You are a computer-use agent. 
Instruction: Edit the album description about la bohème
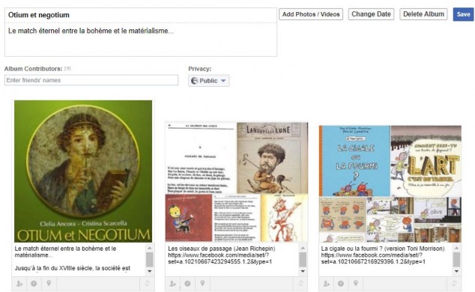click(141, 40)
